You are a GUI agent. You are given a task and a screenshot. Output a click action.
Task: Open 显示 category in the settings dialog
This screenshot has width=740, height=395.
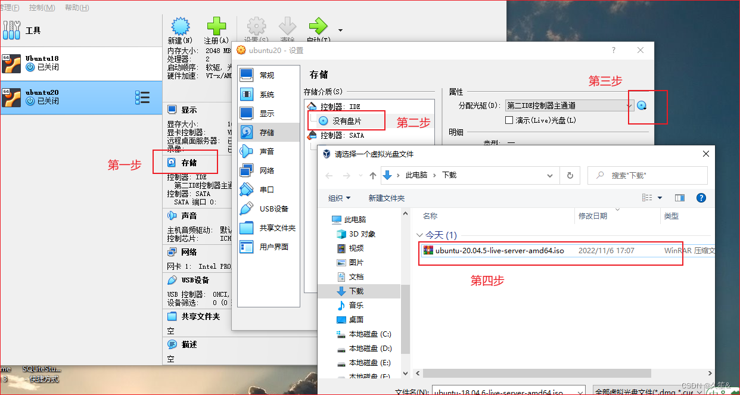(268, 113)
